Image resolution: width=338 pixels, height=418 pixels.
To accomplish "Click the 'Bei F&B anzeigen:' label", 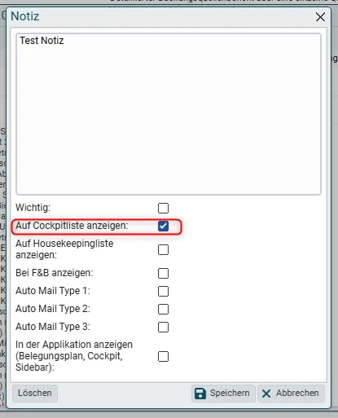I will [x=54, y=273].
